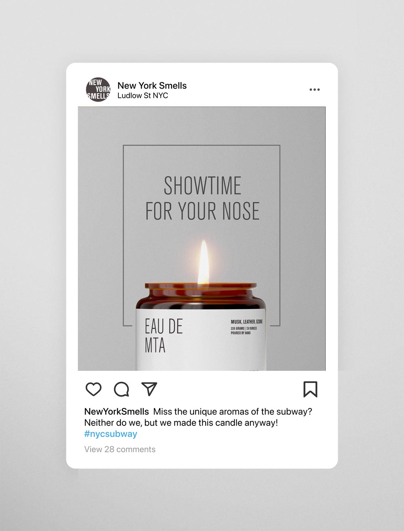This screenshot has width=404, height=531.
Task: Open the New York Smells account name
Action: 152,85
